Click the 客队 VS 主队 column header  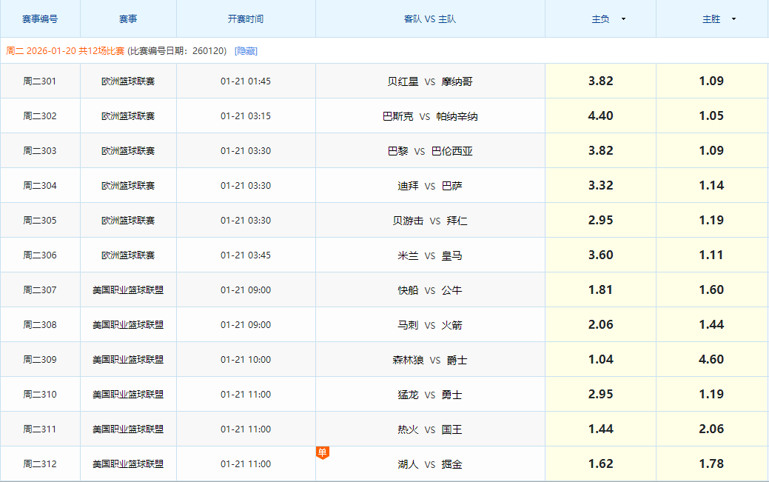pyautogui.click(x=430, y=19)
